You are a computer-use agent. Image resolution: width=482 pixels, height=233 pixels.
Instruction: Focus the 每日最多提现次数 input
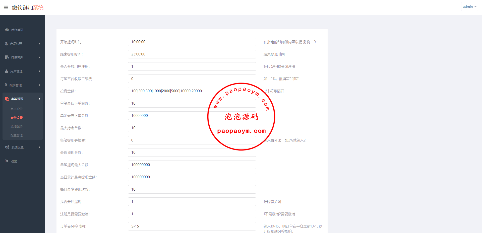point(192,189)
